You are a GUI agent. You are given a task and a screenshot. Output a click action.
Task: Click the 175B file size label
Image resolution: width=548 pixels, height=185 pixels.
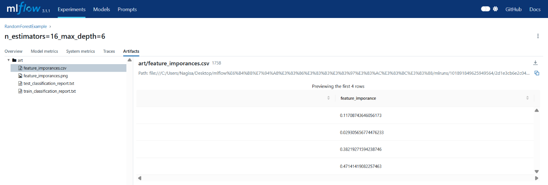point(216,63)
